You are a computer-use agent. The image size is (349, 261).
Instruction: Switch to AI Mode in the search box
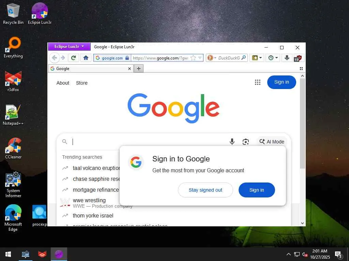coord(272,142)
